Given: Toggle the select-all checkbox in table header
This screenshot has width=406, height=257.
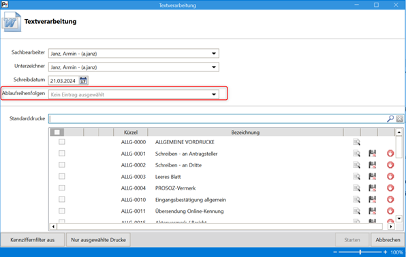Looking at the screenshot, I should point(57,132).
